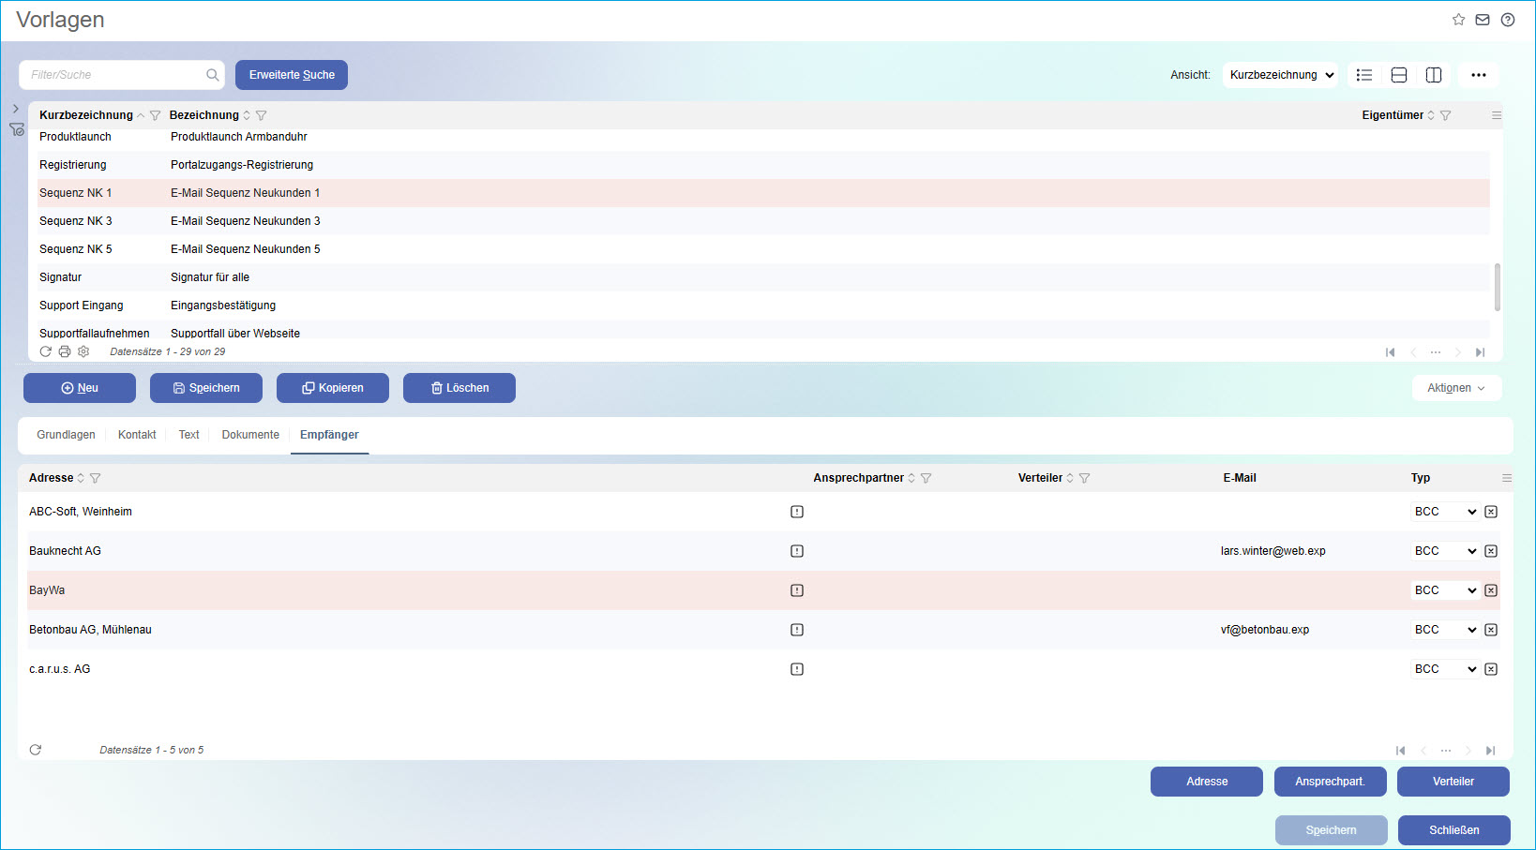
Task: Expand the left side panel chevron
Action: pos(15,109)
